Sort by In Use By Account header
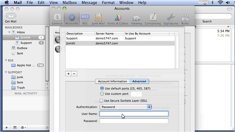The height and width of the screenshot is (132, 235). [x=146, y=34]
